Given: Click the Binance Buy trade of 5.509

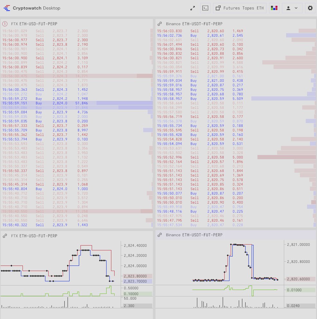Looking at the screenshot, I should pyautogui.click(x=236, y=99).
